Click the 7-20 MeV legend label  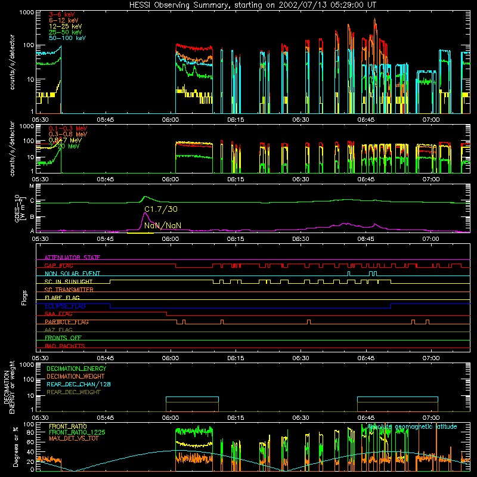65,146
